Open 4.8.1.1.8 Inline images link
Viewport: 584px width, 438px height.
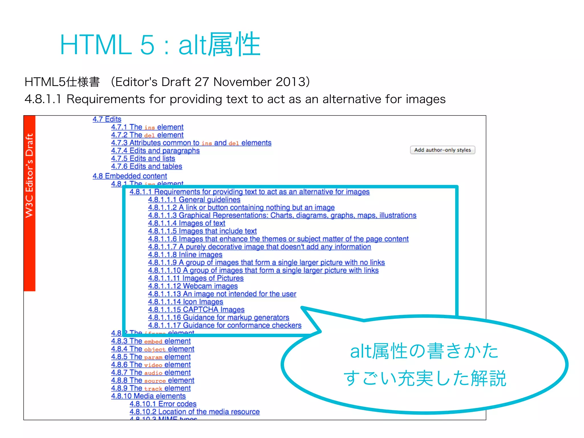point(185,255)
